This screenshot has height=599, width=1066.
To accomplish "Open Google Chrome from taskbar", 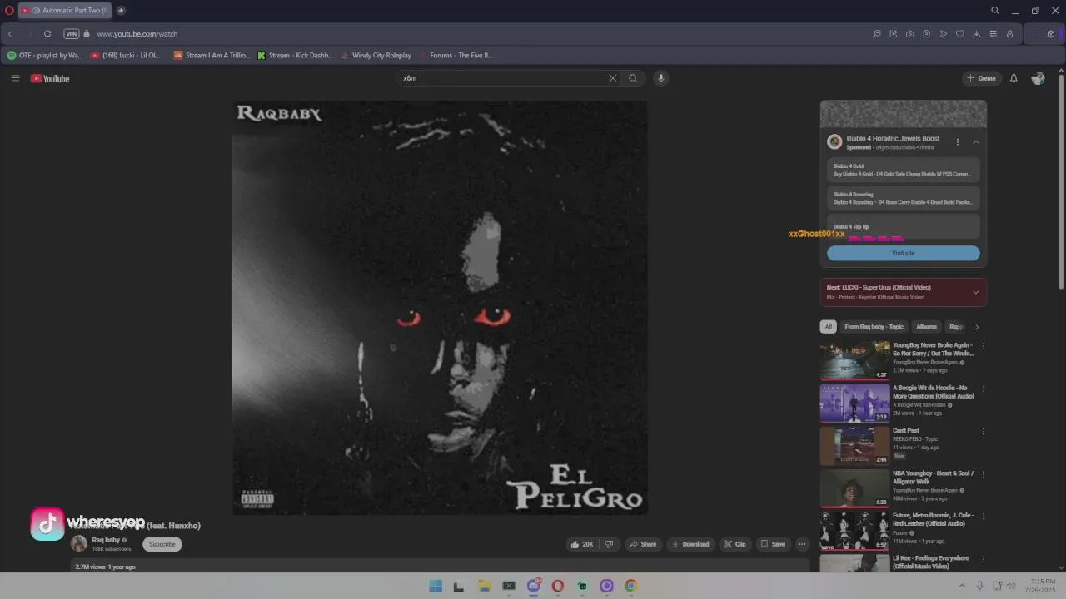I will (630, 586).
